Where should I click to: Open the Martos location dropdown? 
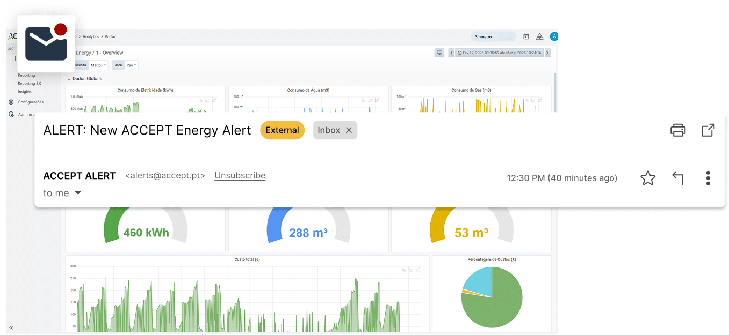click(98, 65)
